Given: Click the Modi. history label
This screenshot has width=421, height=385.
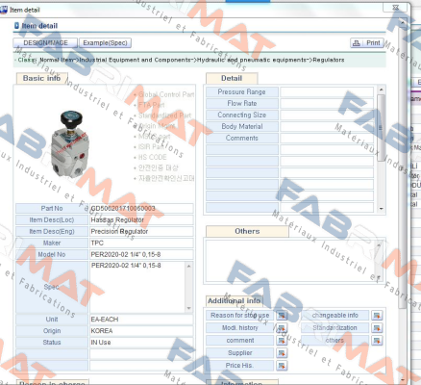Looking at the screenshot, I should coord(239,328).
